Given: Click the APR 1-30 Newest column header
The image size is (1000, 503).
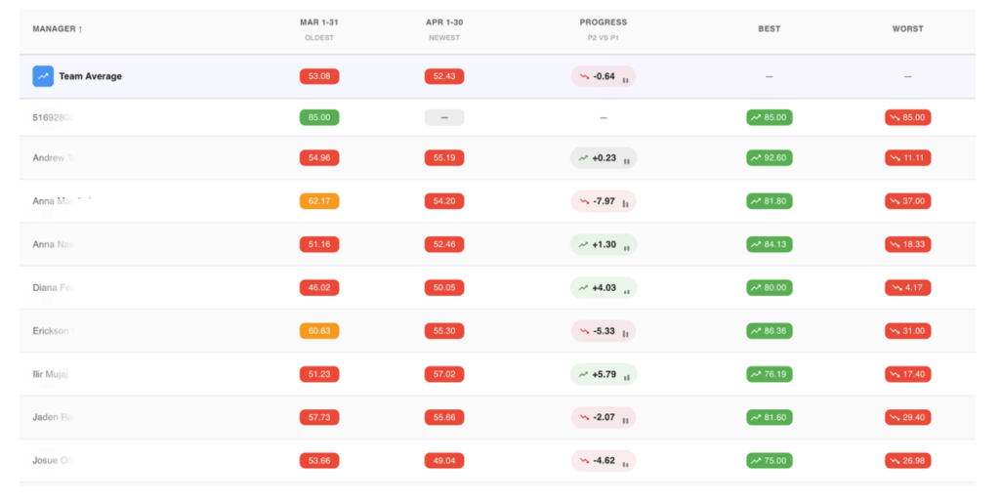Looking at the screenshot, I should tap(444, 29).
